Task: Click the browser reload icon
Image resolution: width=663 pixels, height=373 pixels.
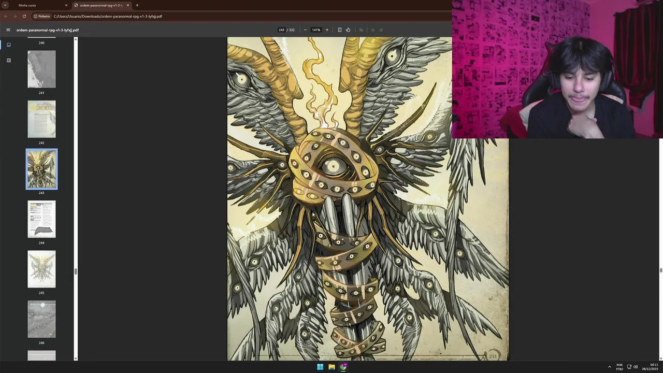Action: click(x=24, y=16)
